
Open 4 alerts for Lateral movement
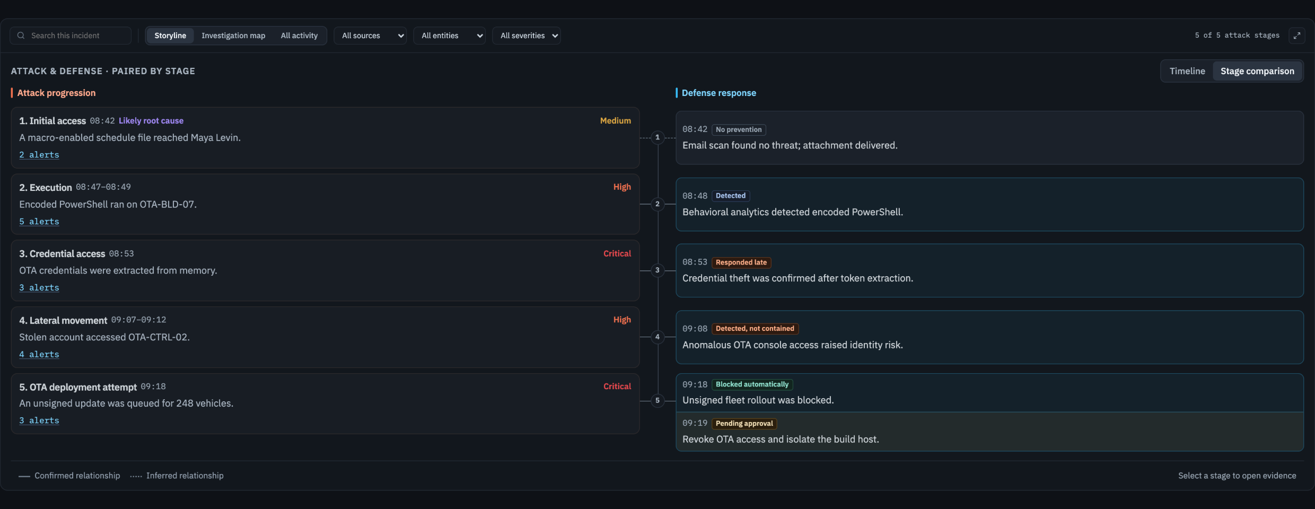pyautogui.click(x=39, y=355)
